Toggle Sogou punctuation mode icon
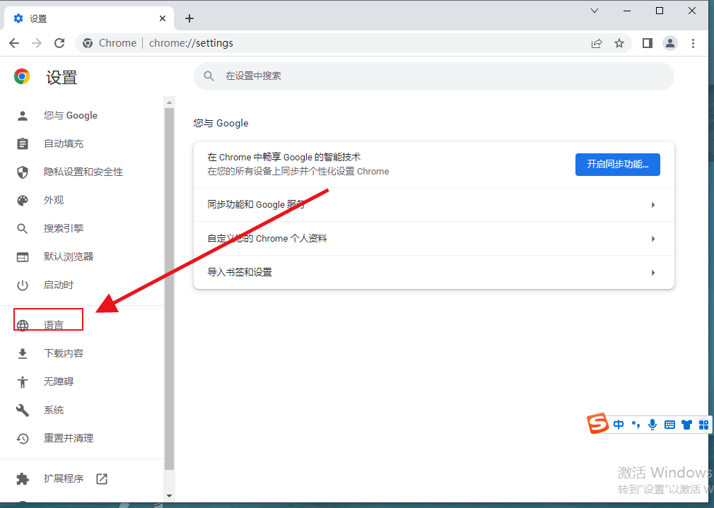This screenshot has height=508, width=714. click(636, 425)
